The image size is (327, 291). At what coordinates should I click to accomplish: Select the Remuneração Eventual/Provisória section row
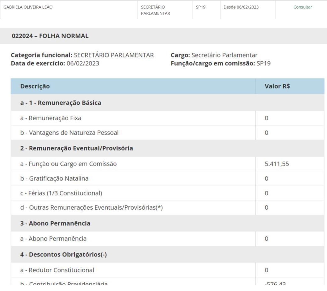[77, 148]
